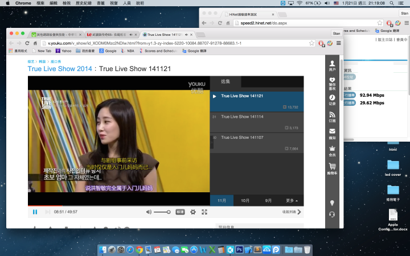The width and height of the screenshot is (410, 256).
Task: Open Finder from the Dock
Action: pyautogui.click(x=102, y=250)
